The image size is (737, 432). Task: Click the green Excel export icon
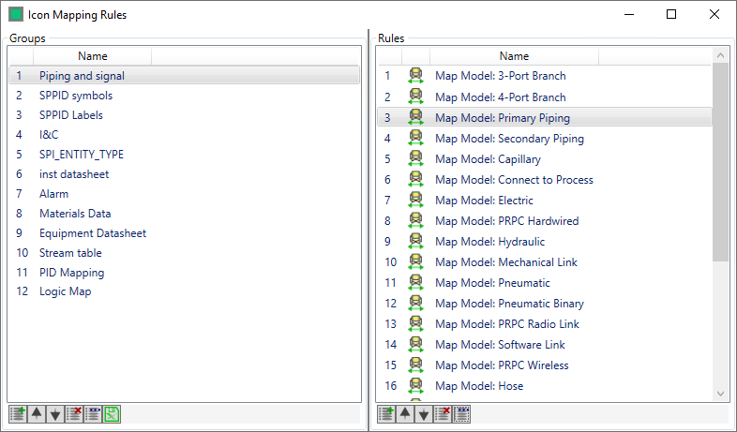(112, 414)
